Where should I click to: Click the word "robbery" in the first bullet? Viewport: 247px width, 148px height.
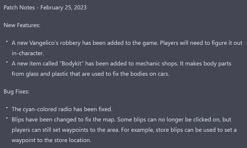click(x=70, y=43)
